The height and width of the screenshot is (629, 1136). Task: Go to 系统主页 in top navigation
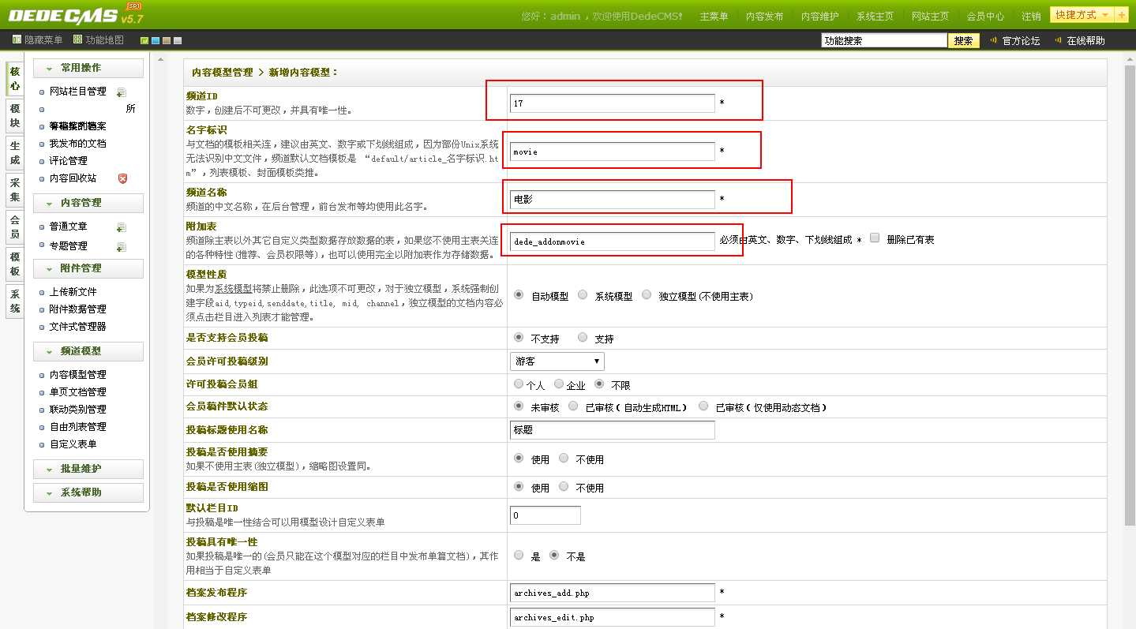(x=875, y=16)
